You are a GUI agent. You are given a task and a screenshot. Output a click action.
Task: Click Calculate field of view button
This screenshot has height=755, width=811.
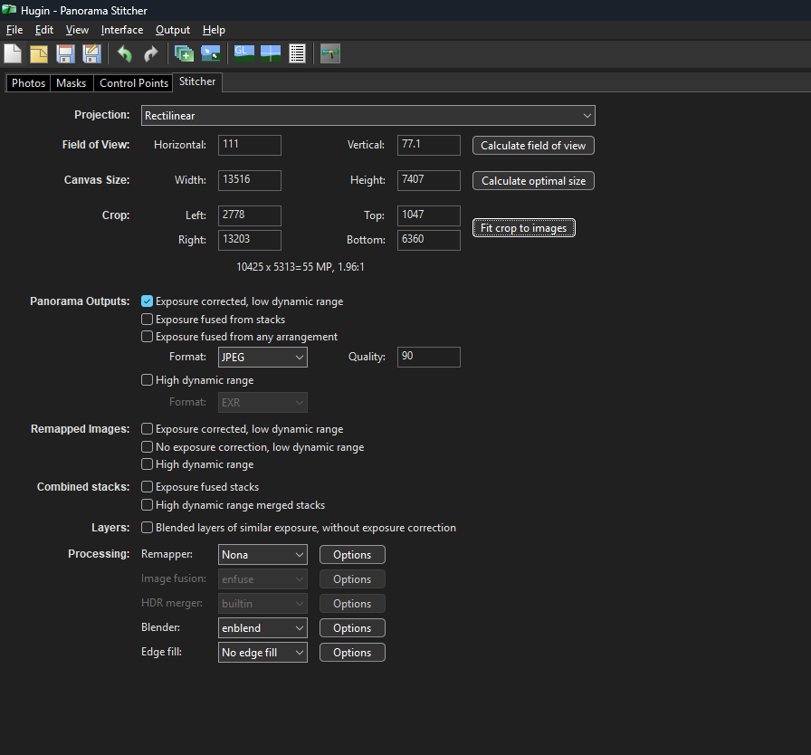click(x=533, y=146)
